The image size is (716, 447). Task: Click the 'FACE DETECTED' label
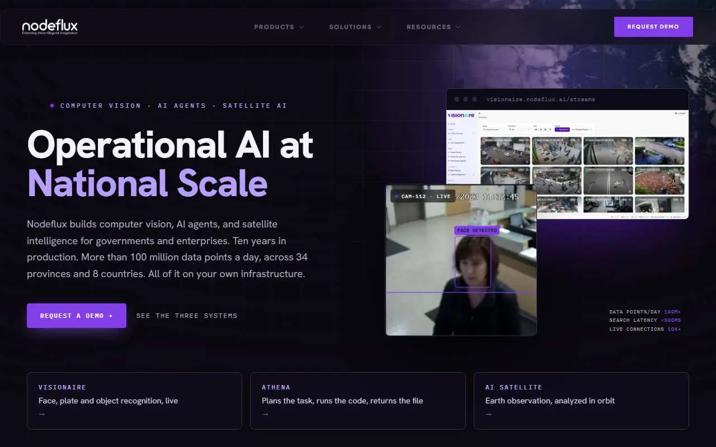(477, 230)
